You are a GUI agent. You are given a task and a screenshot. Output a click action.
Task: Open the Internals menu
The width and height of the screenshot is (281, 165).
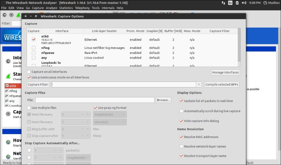pyautogui.click(x=108, y=8)
